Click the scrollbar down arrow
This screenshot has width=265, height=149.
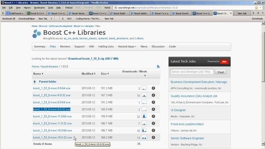tap(263, 144)
